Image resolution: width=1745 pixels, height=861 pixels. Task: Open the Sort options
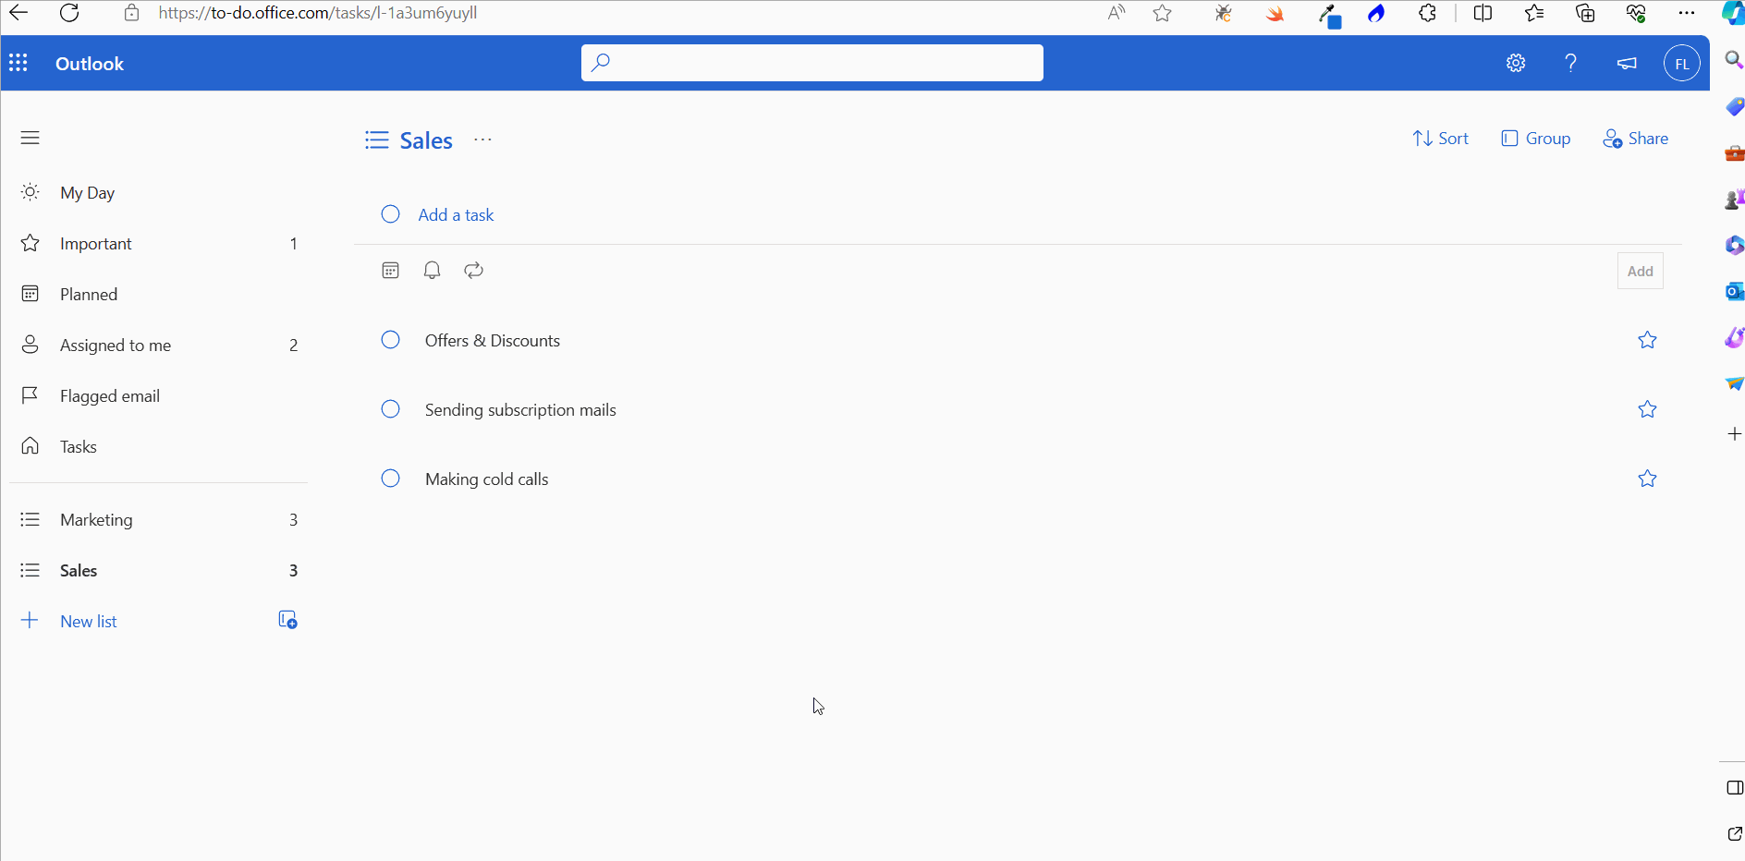[x=1441, y=138]
